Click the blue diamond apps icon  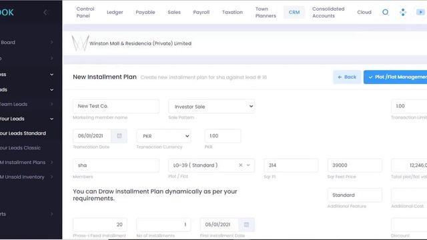pos(403,12)
